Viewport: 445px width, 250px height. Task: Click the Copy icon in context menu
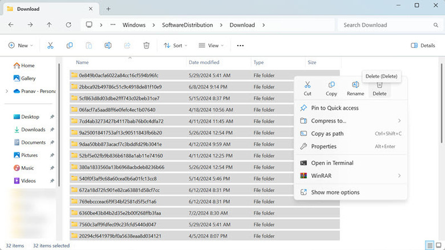click(x=331, y=85)
